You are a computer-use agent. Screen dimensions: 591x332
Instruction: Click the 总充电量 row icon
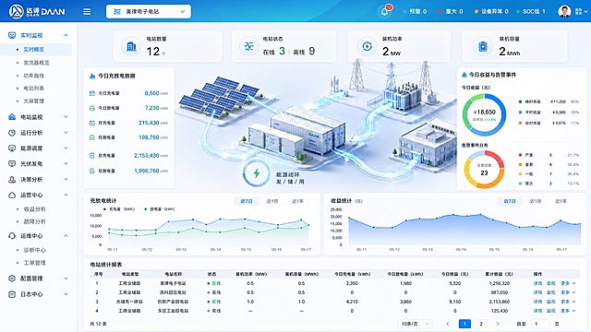[92, 156]
